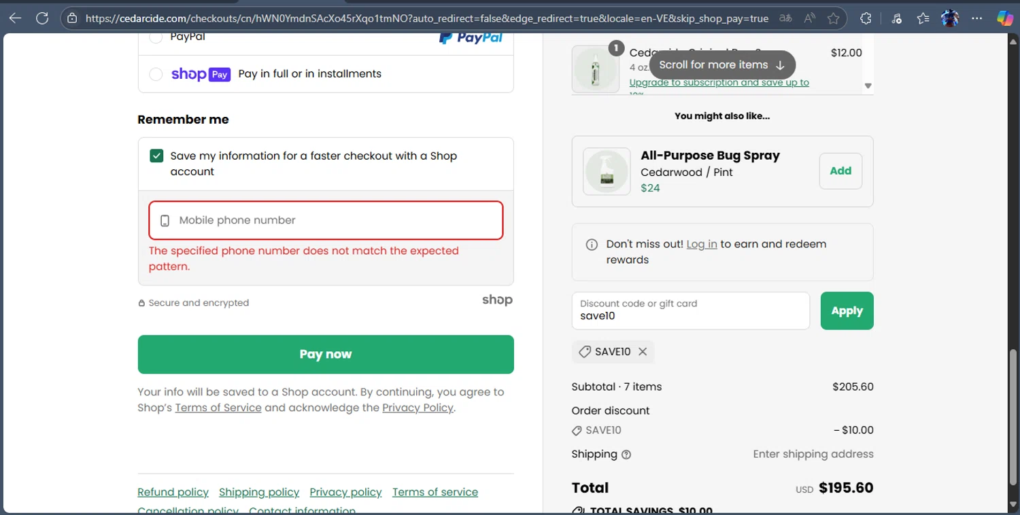Click the Cedarcide Original product thumbnail

[x=596, y=69]
